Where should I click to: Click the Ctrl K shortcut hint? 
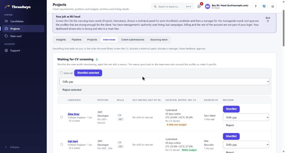pos(188,6)
